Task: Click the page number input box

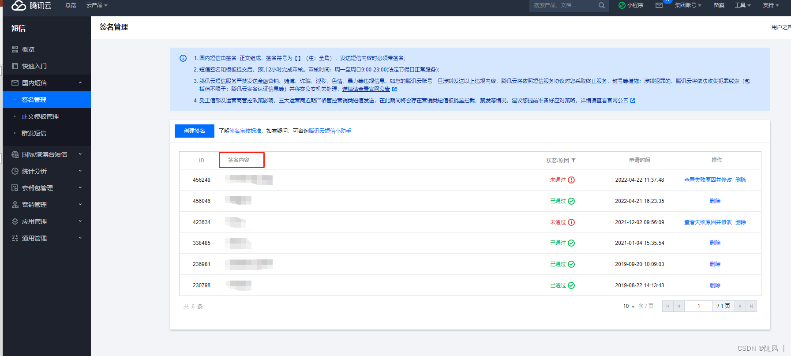Action: 699,306
